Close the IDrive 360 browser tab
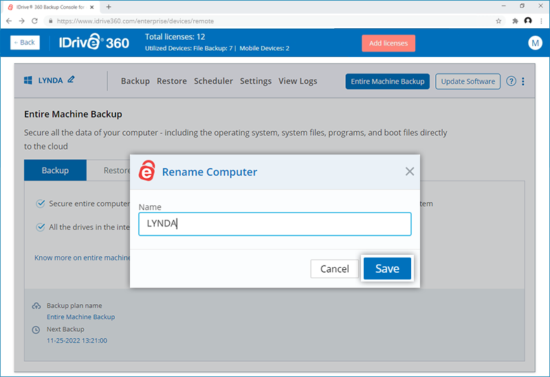550x377 pixels. coord(92,7)
